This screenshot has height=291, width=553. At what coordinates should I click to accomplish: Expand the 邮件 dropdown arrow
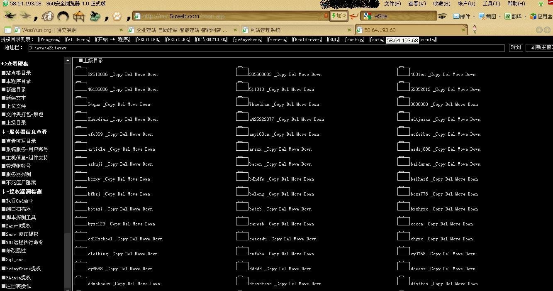click(x=474, y=17)
